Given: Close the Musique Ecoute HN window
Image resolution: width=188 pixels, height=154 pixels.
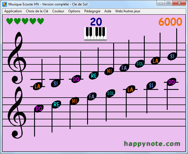Looking at the screenshot, I should (x=179, y=3).
